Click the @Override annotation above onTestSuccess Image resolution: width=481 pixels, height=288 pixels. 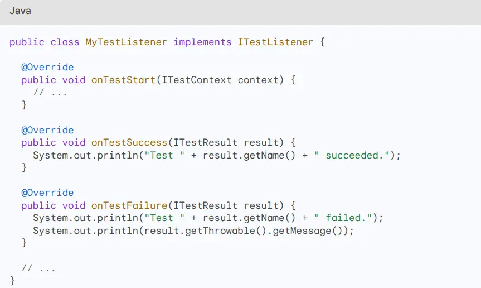point(47,130)
